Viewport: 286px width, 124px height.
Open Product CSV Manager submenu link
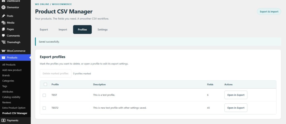click(15, 113)
